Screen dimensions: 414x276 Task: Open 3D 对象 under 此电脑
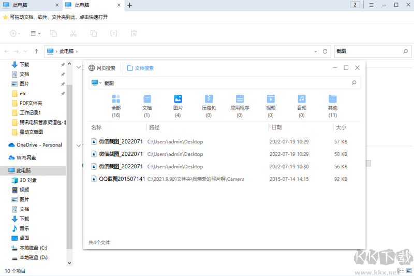[x=28, y=180]
